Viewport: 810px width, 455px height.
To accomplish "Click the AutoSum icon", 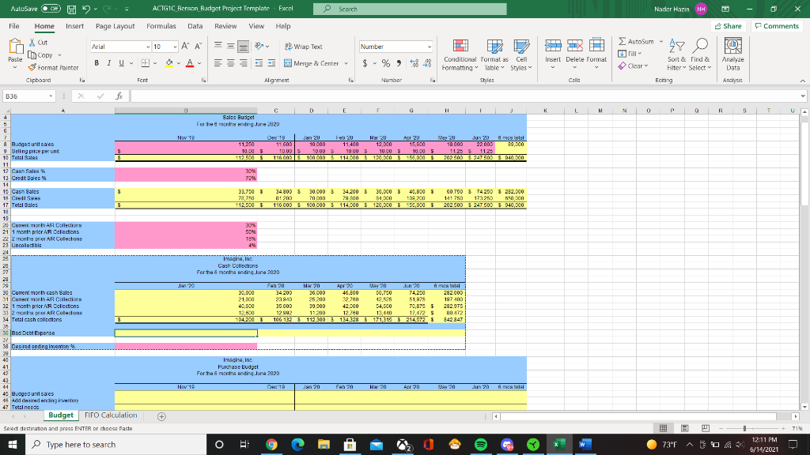I will tap(622, 40).
